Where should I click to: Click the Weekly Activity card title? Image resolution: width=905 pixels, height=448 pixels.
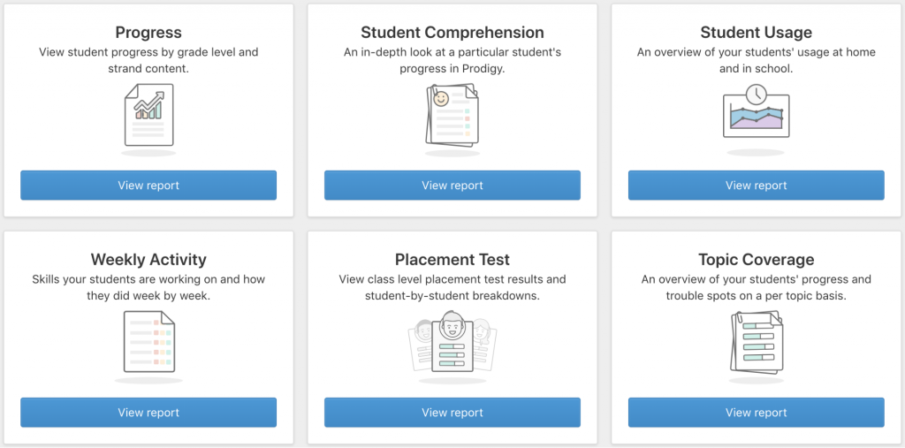(x=148, y=260)
